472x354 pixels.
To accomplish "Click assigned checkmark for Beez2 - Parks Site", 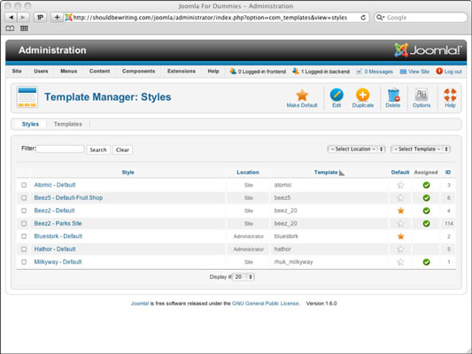I will click(x=426, y=224).
